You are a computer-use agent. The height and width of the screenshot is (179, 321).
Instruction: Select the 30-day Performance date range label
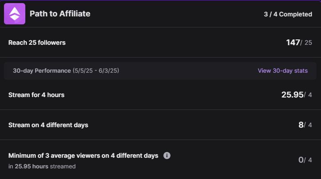click(66, 71)
